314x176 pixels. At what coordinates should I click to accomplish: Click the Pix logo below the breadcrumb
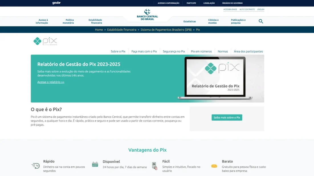45,41
